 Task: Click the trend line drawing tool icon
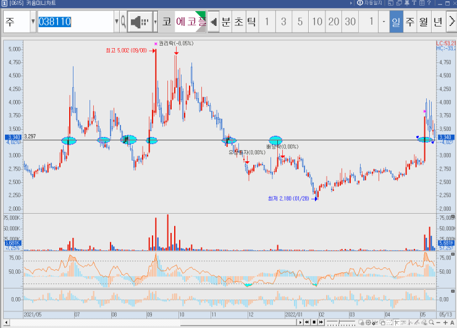pos(410,322)
